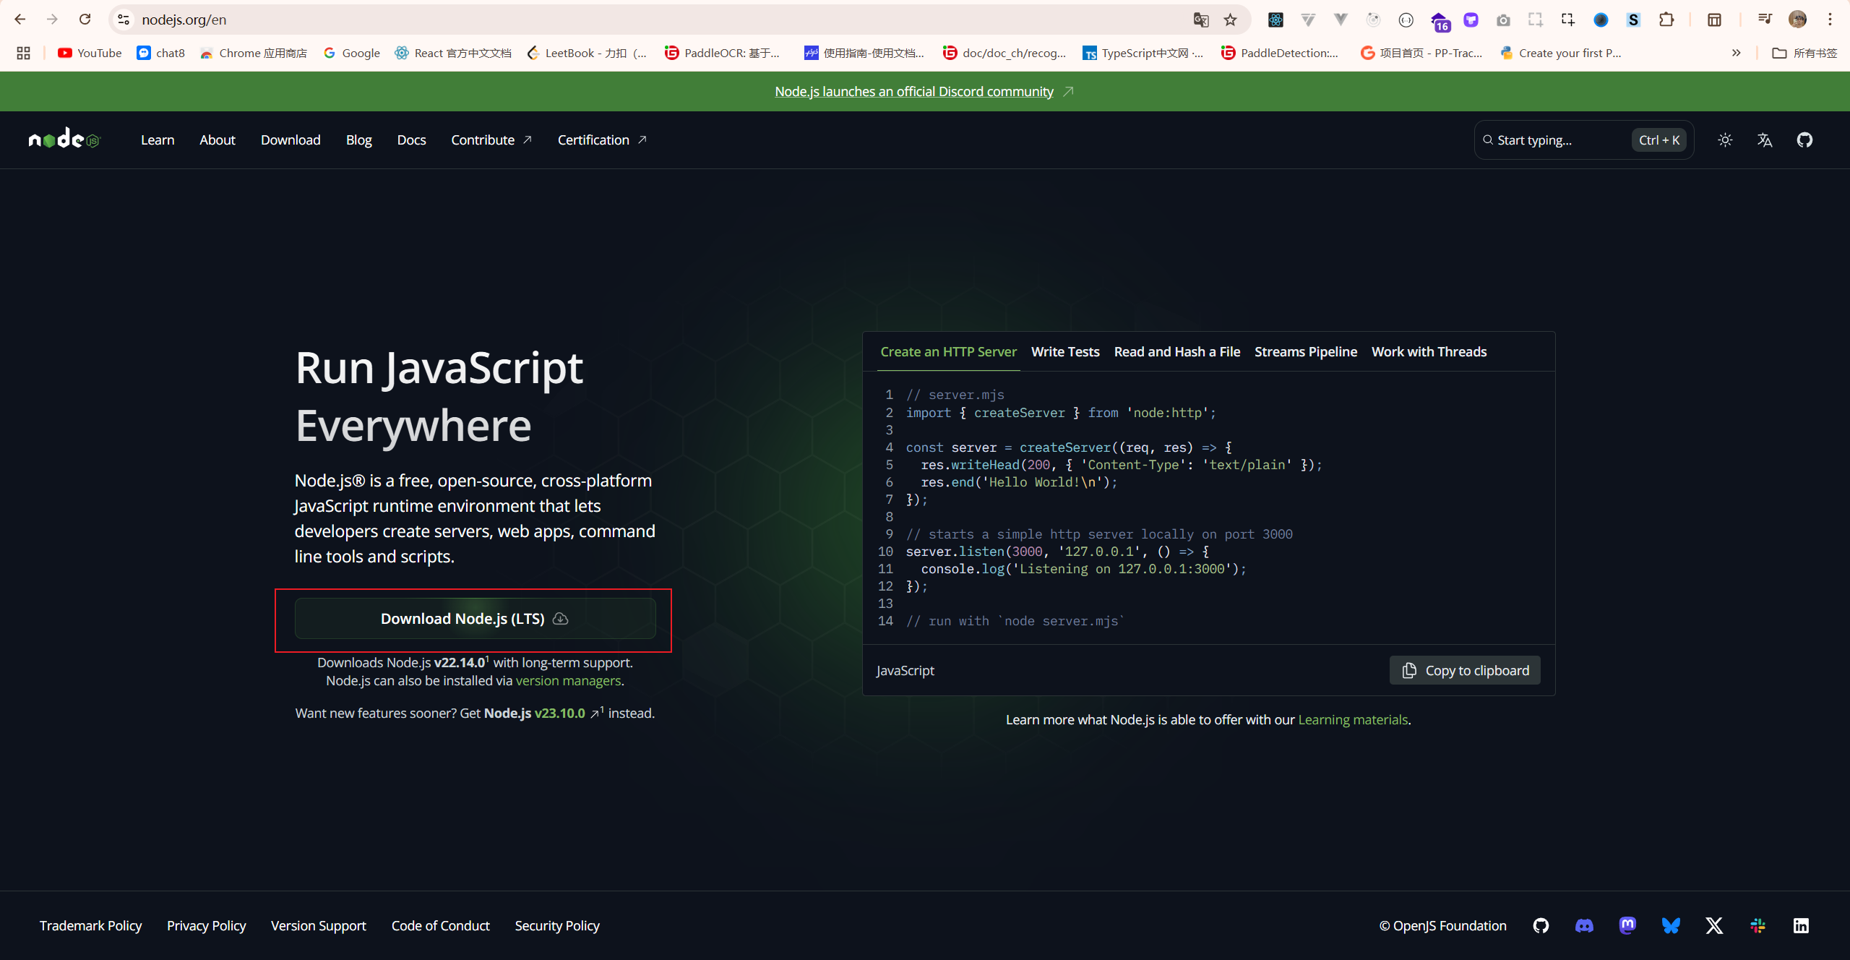
Task: Select the Streams Pipeline code tab
Action: tap(1305, 352)
